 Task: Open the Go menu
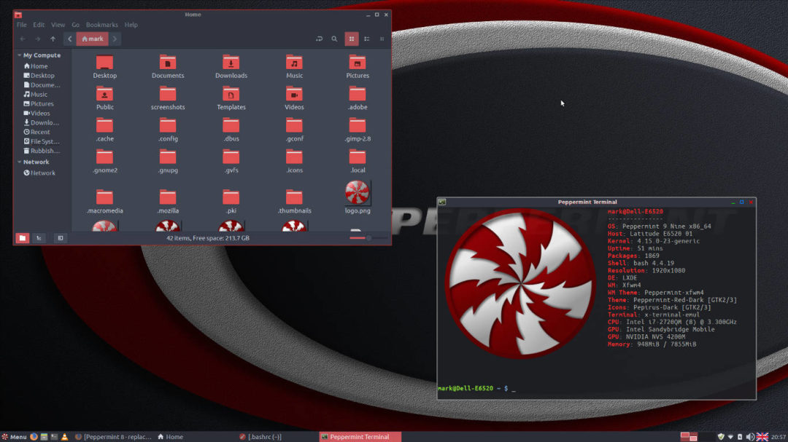click(x=75, y=24)
